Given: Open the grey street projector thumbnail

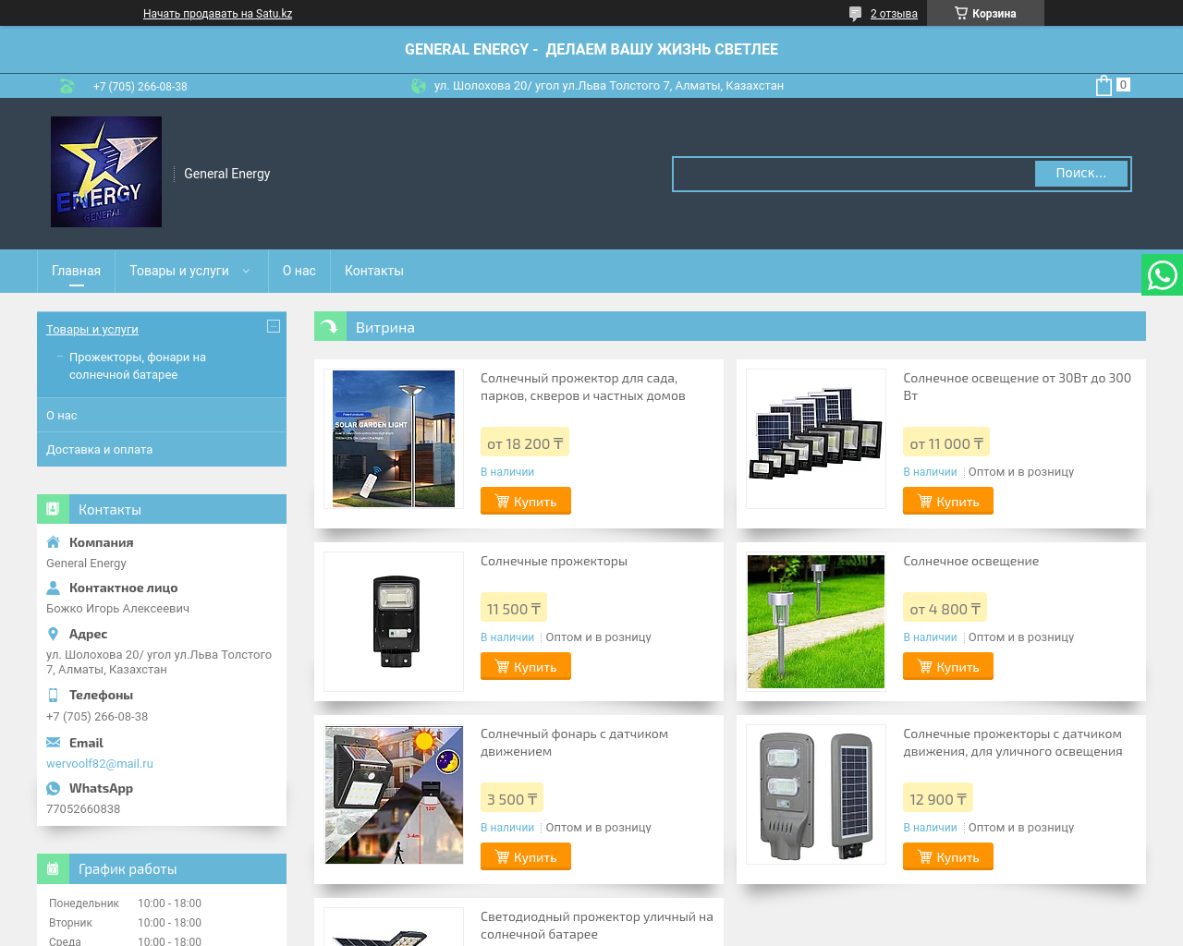Looking at the screenshot, I should tap(816, 794).
